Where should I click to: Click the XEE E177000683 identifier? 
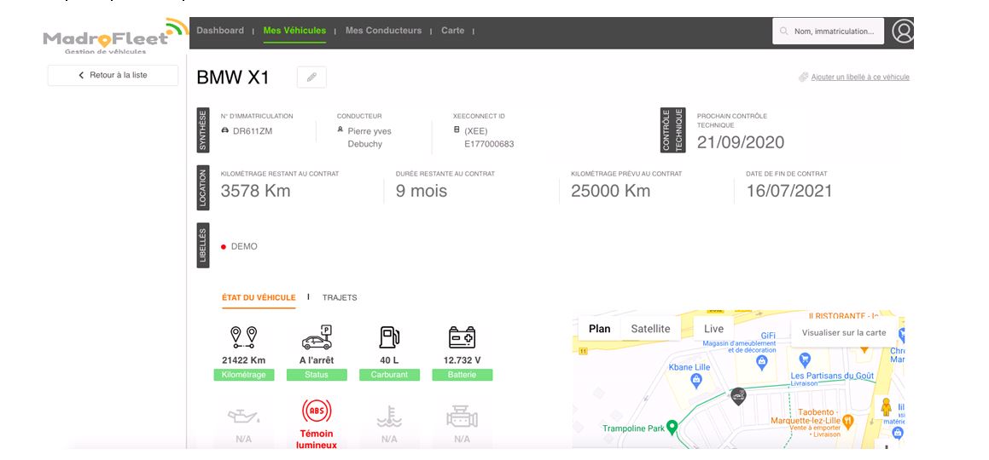pyautogui.click(x=489, y=138)
